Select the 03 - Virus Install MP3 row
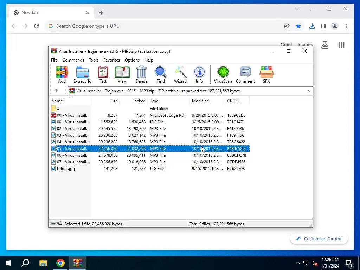Viewport: 360px width, 270px height. pyautogui.click(x=149, y=135)
